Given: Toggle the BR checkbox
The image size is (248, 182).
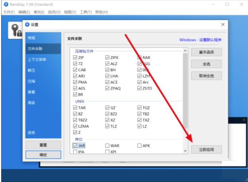Looking at the screenshot, I should pos(75,95).
